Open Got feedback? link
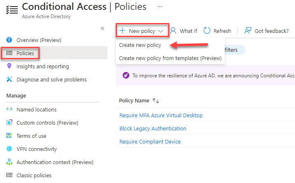This screenshot has height=183, width=295. click(271, 31)
